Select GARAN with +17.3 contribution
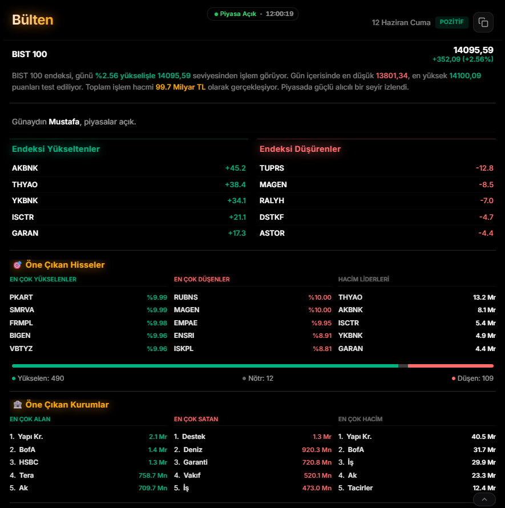Image resolution: width=505 pixels, height=508 pixels. [129, 233]
